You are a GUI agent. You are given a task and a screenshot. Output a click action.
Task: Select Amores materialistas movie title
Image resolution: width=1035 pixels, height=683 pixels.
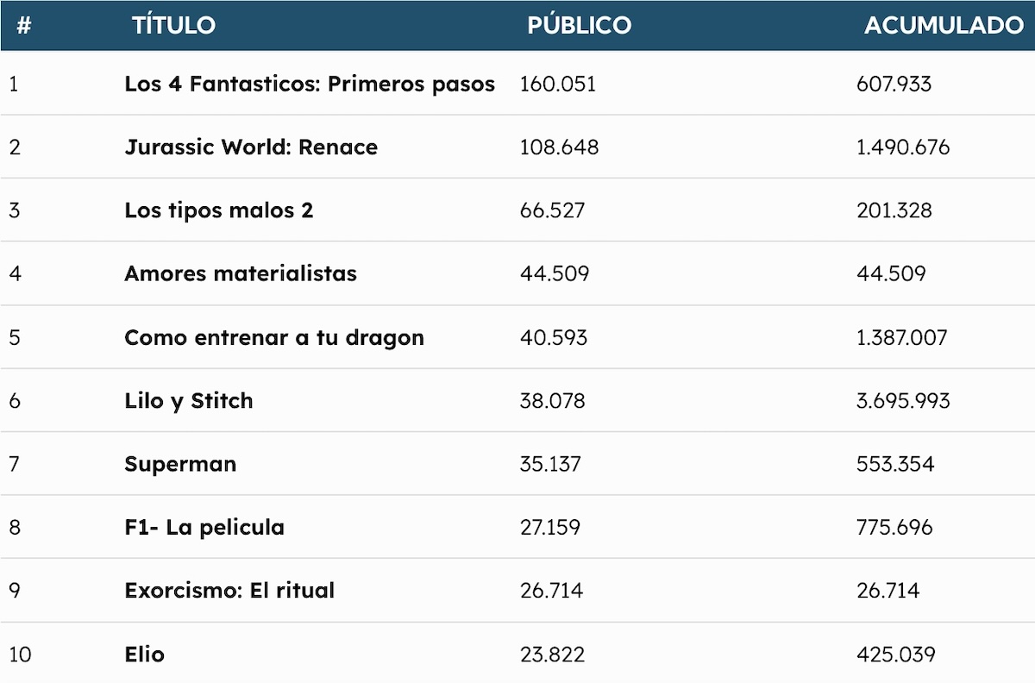(x=241, y=273)
